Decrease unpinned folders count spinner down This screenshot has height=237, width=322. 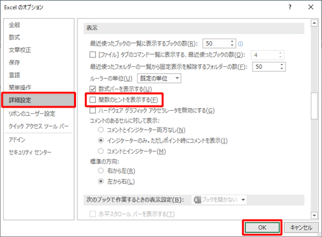pos(281,68)
